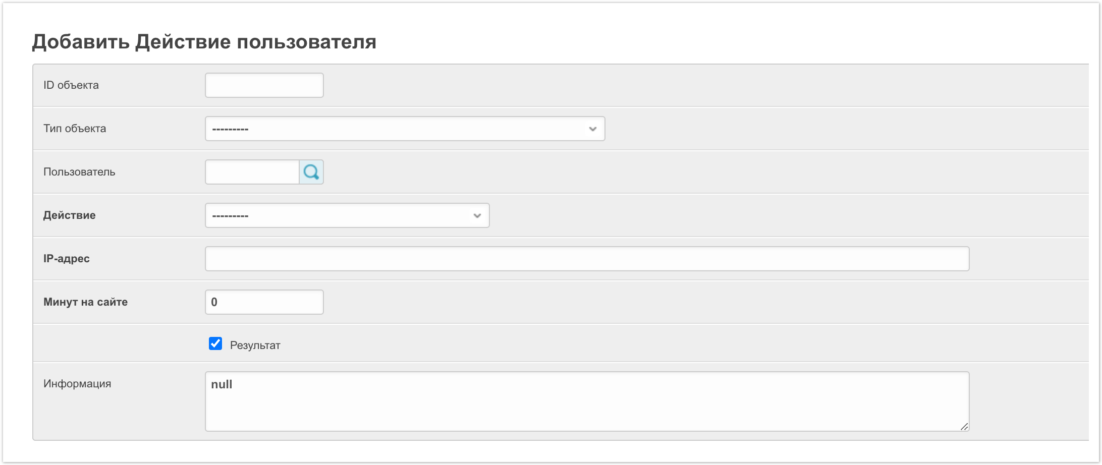Grab the Информация textarea resize handle

coord(964,426)
